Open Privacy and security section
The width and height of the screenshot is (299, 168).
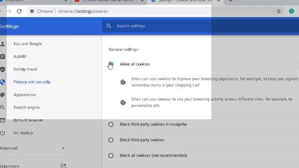[32, 82]
